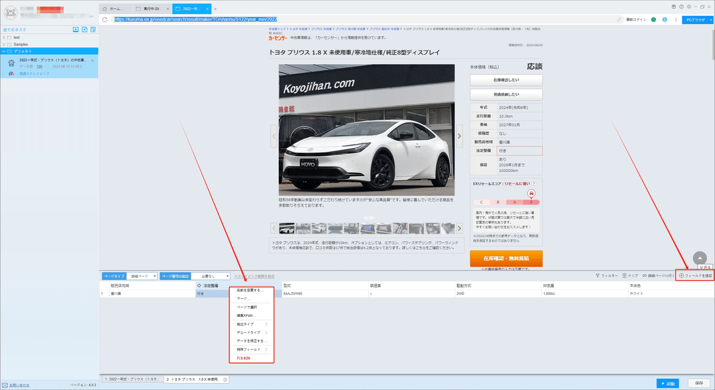This screenshot has width=715, height=390.
Task: Click the first thumbnail in the photo strip
Action: point(287,228)
